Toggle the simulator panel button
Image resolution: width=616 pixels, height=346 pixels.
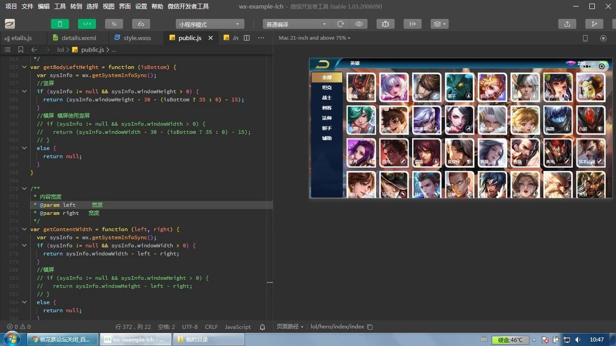60,24
